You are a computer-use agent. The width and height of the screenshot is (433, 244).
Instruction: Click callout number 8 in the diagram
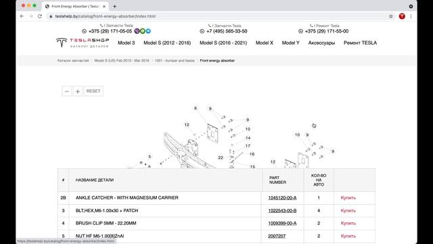(196, 108)
